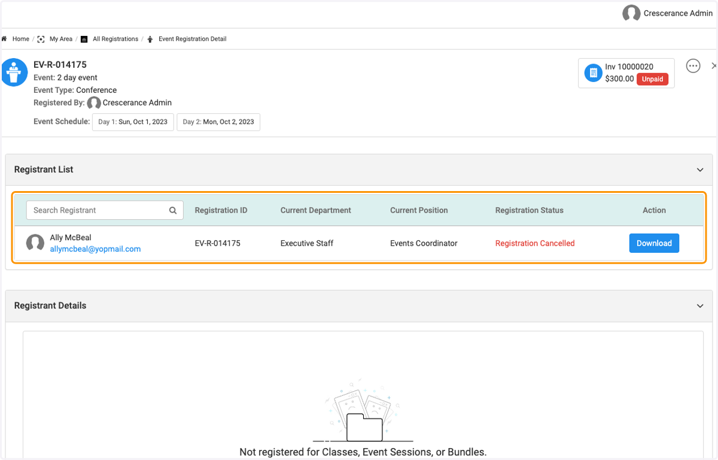Click the $300.00 invoice amount
The height and width of the screenshot is (460, 718).
619,79
